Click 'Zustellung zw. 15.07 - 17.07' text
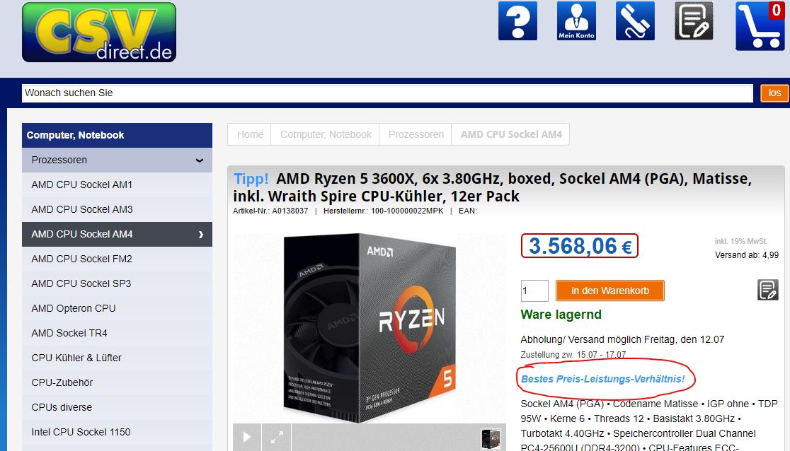790x451 pixels. coord(573,354)
